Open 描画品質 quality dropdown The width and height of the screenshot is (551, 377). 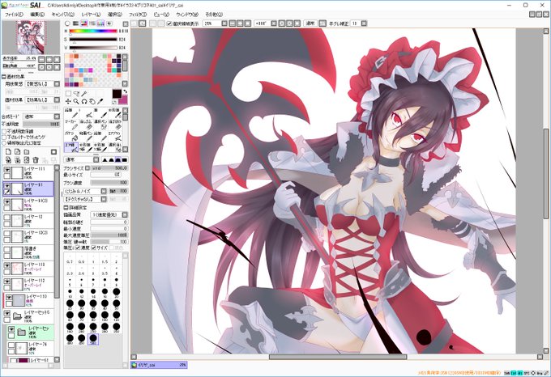coord(125,214)
